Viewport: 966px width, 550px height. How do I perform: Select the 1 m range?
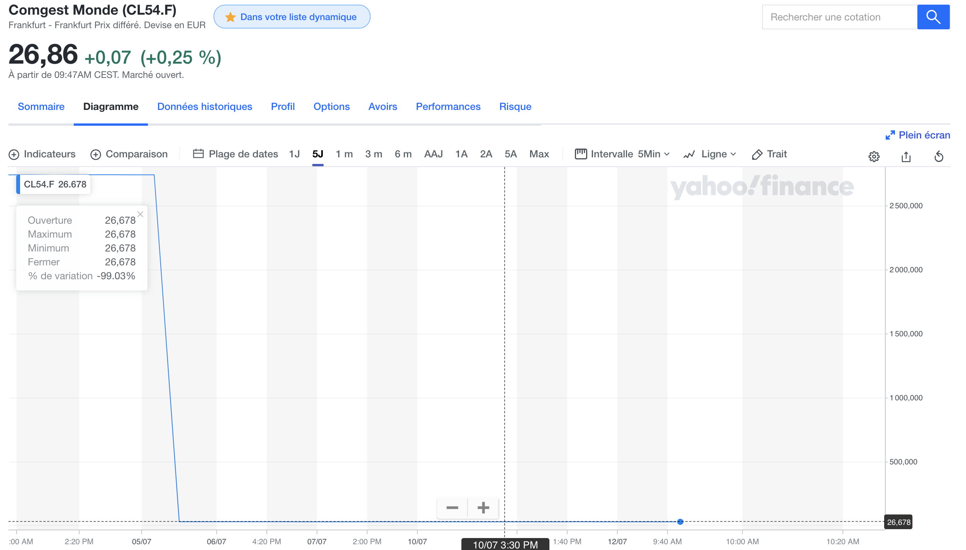pos(344,154)
